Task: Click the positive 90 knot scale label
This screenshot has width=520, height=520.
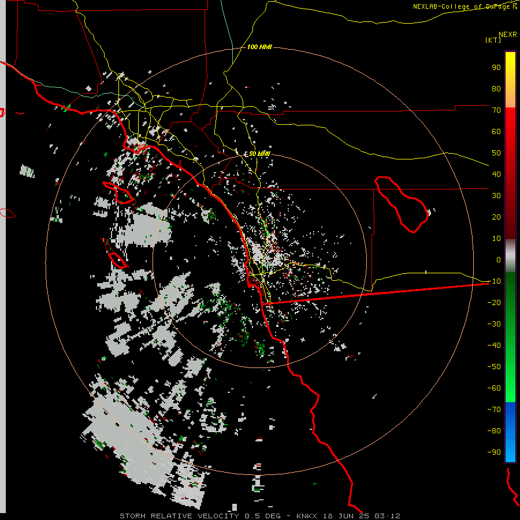Action: 496,68
